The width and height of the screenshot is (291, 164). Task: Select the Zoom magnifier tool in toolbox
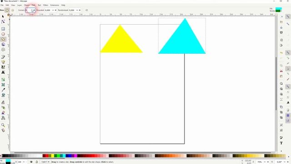3,125
